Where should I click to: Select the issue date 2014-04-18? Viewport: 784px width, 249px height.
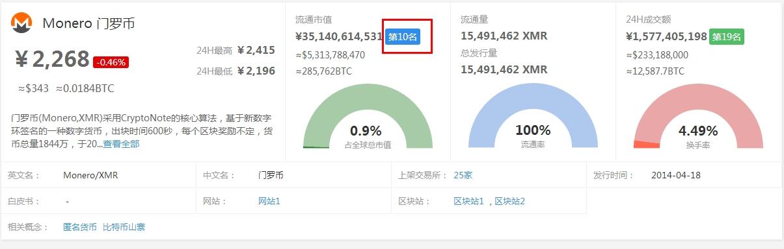pyautogui.click(x=676, y=175)
